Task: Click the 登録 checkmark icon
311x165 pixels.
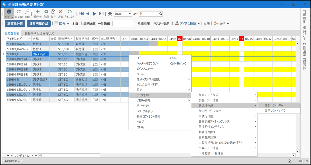Action: (x=46, y=12)
